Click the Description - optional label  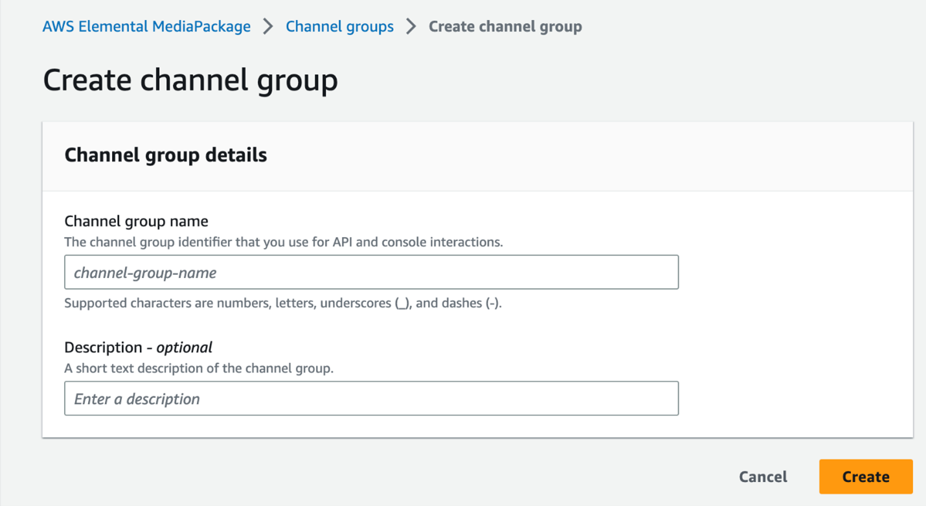139,347
